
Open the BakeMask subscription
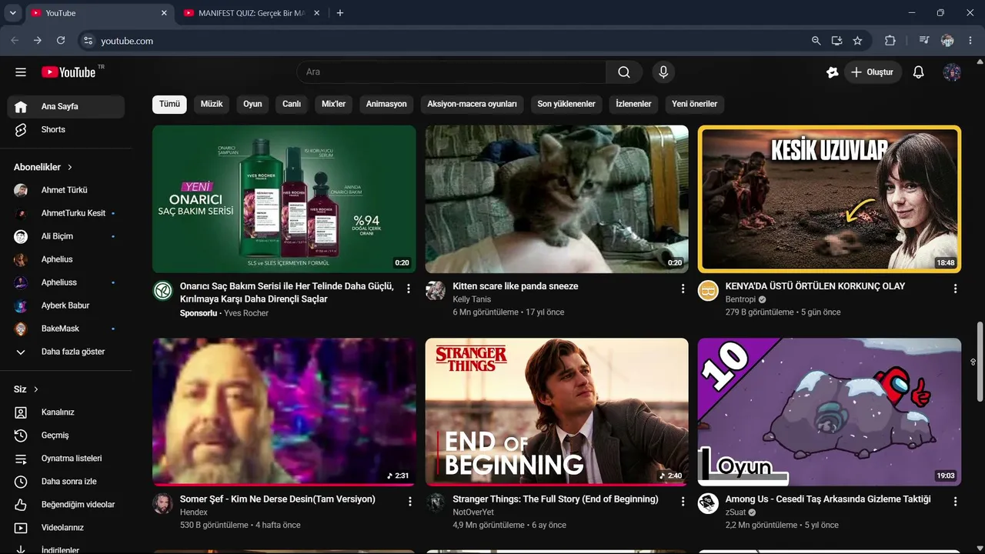coord(66,329)
